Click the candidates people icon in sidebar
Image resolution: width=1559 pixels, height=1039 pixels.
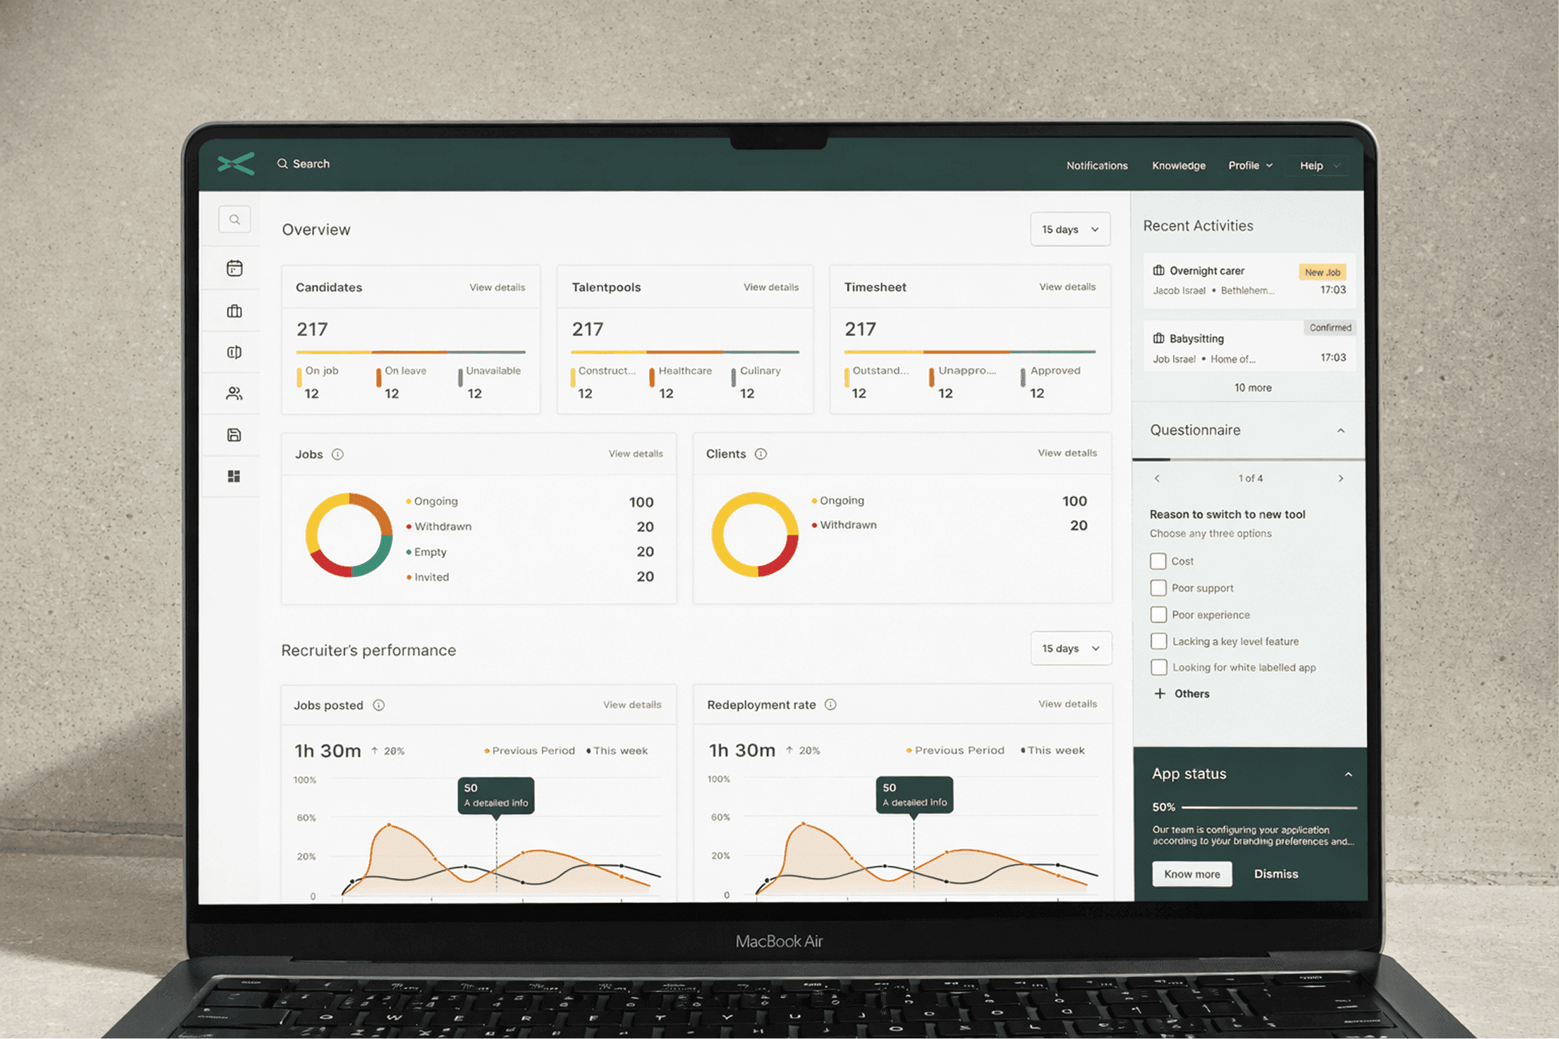234,393
